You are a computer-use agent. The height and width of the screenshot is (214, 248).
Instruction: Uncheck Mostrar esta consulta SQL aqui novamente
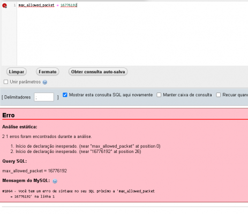65,95
